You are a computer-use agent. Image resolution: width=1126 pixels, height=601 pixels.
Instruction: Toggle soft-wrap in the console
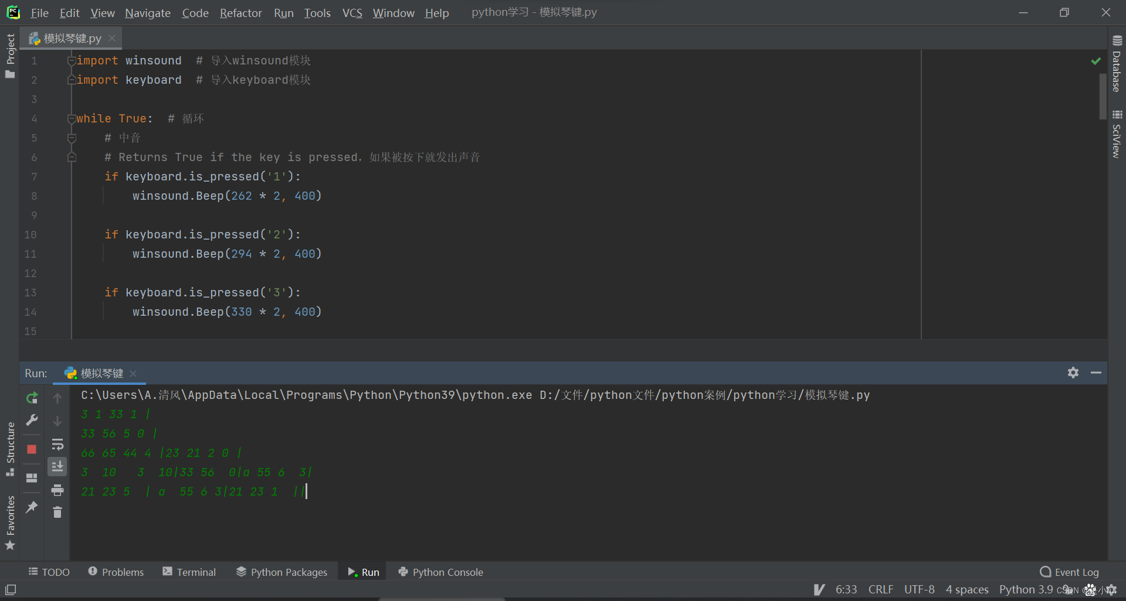click(x=57, y=444)
